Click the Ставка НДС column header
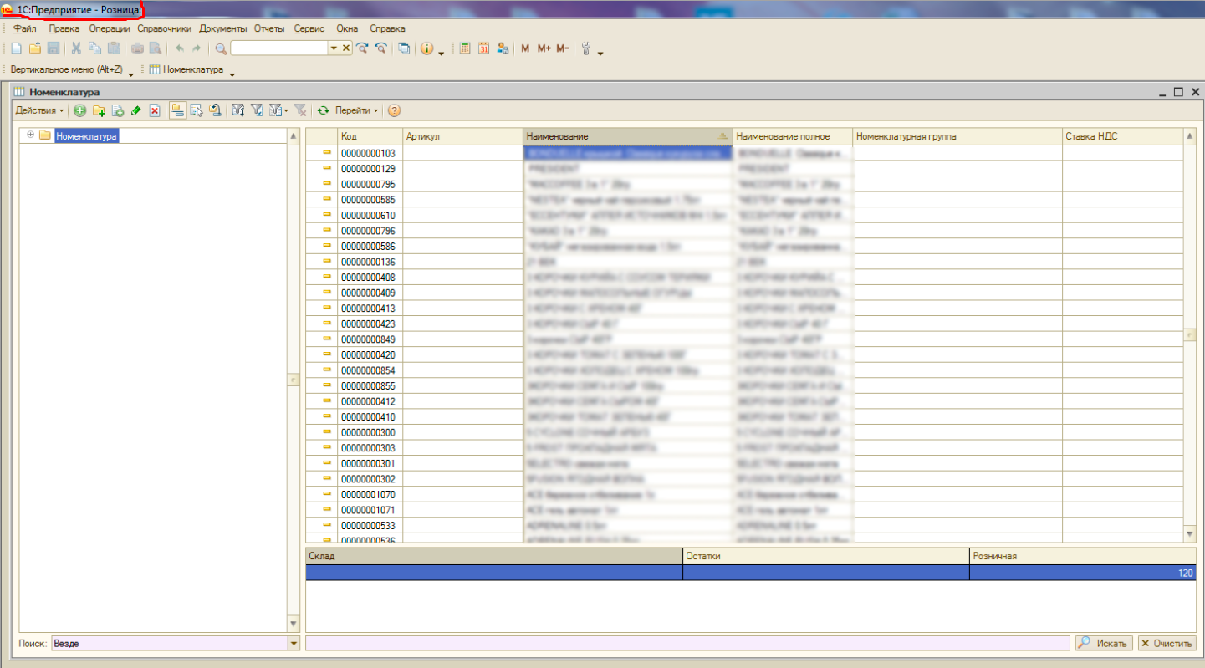1205x668 pixels. [x=1123, y=136]
